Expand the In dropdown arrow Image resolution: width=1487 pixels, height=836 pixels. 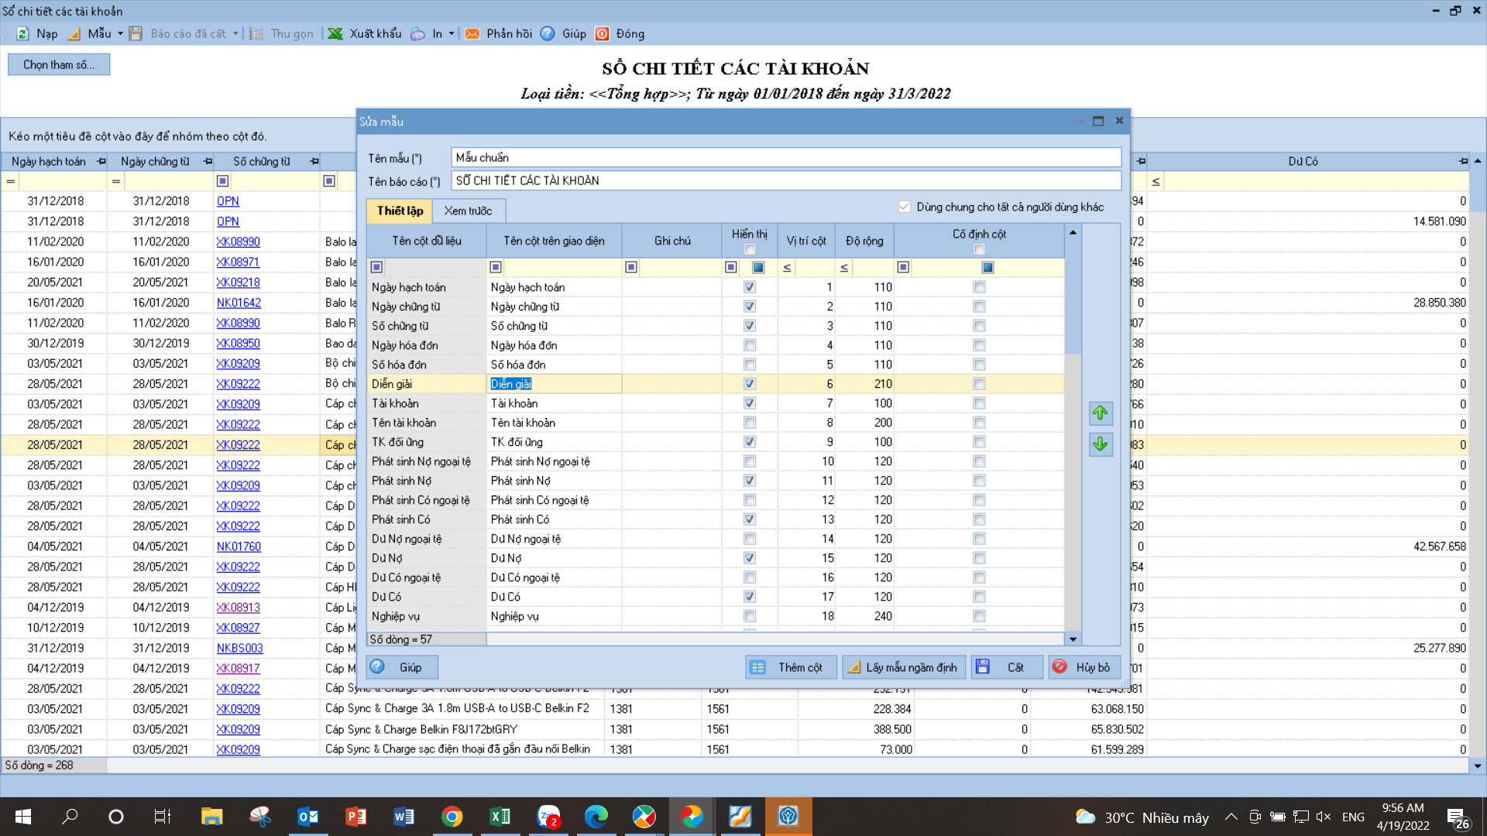(452, 34)
